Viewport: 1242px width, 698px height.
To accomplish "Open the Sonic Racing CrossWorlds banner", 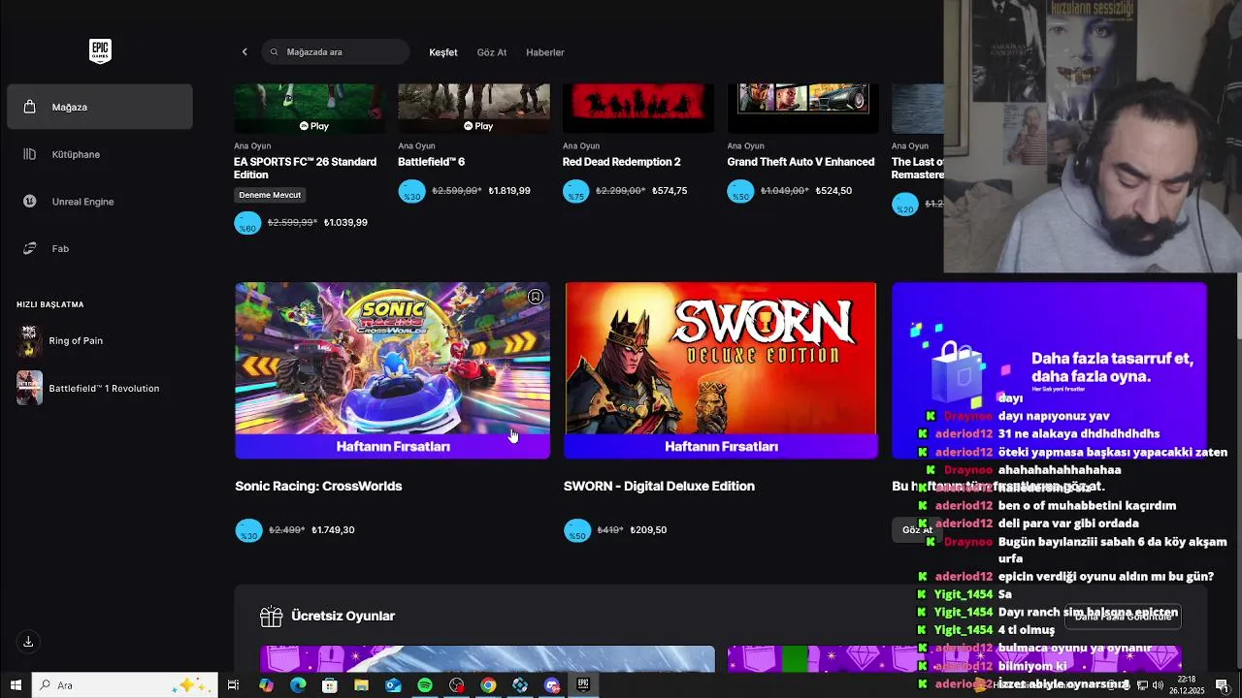I will (392, 370).
